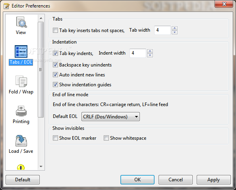Click the Printing label text
The height and width of the screenshot is (190, 236).
[21, 122]
